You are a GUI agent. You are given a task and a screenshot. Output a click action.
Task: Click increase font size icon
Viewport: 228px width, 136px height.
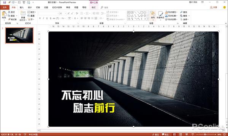click(69, 14)
